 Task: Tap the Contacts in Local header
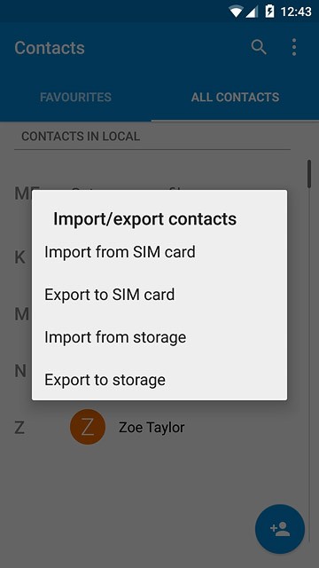[x=81, y=137]
